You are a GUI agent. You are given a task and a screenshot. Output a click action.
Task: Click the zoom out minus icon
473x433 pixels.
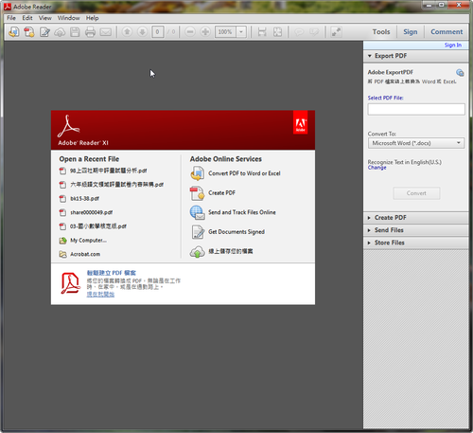(x=190, y=32)
